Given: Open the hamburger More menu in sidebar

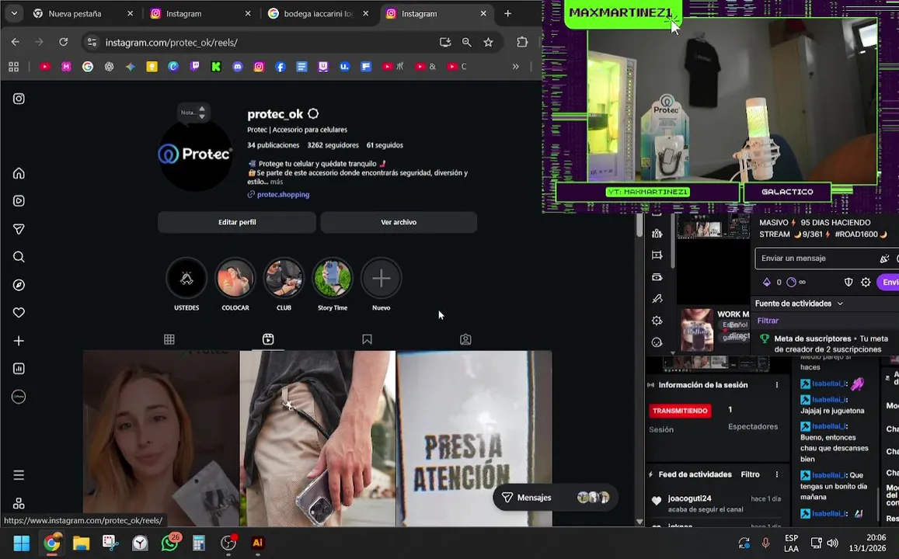Looking at the screenshot, I should tap(19, 475).
